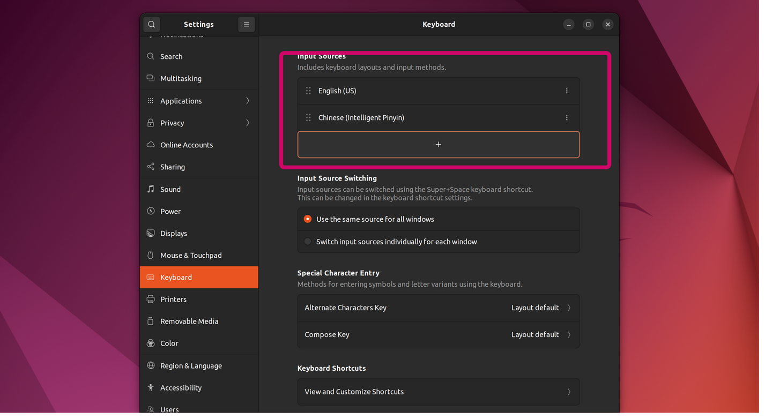Click the drag handle beside English (US)

(308, 91)
